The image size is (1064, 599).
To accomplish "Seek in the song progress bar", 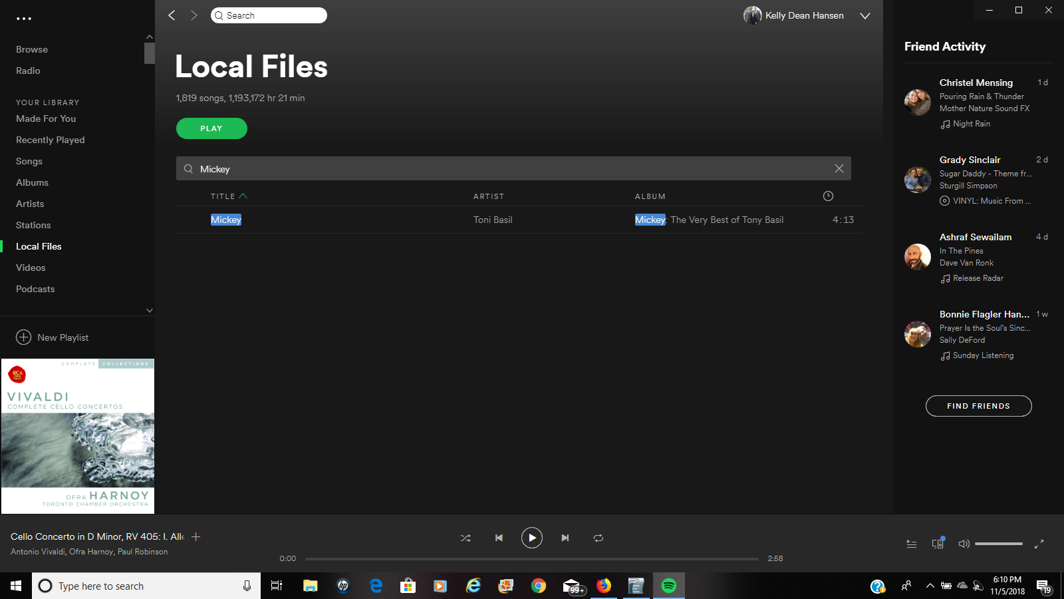I will (532, 558).
